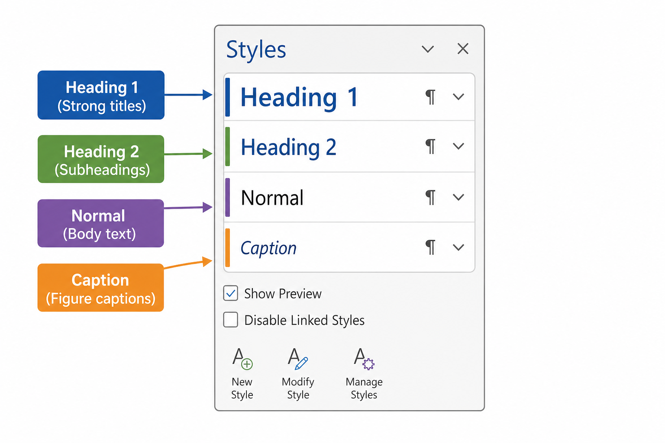
Task: Click the Styles pane title
Action: point(256,50)
